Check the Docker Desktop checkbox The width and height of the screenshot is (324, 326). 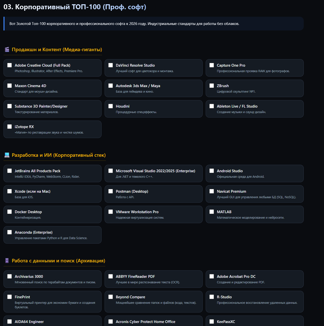coord(10,212)
